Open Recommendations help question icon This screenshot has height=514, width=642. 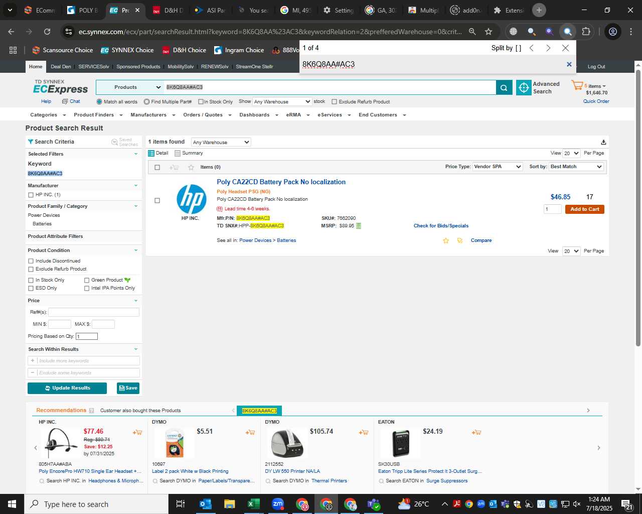click(91, 411)
